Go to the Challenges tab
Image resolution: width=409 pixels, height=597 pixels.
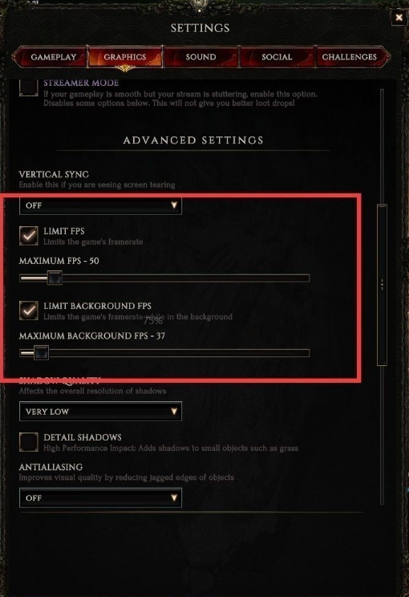click(350, 57)
